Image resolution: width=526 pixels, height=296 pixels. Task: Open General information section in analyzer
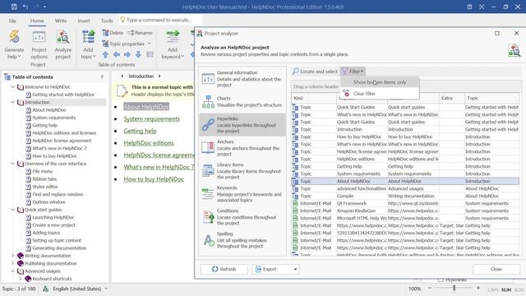tap(242, 79)
